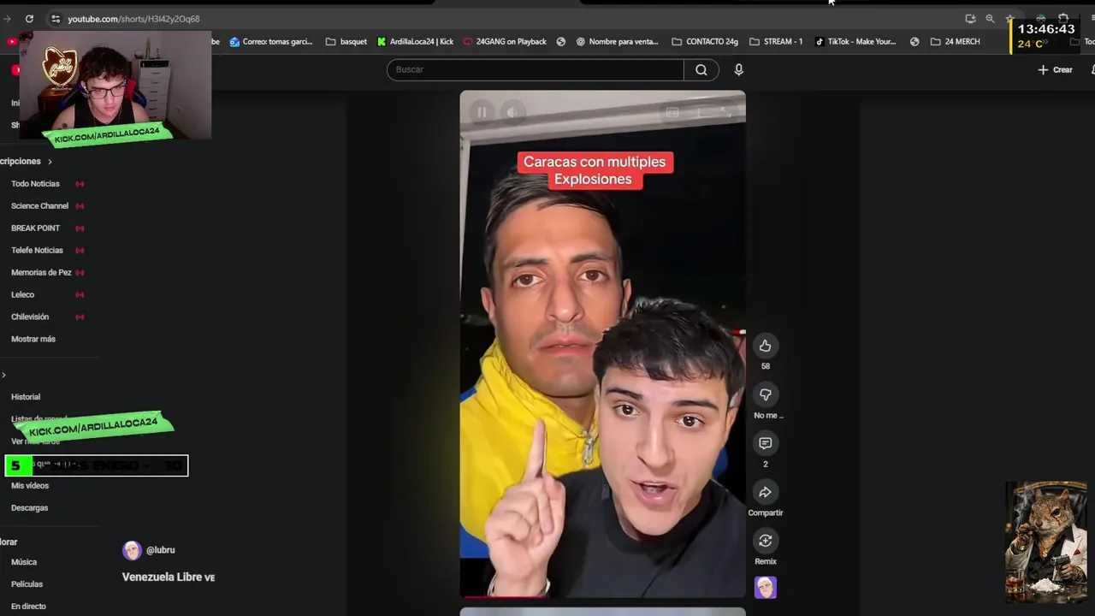1095x616 pixels.
Task: Open Música in the Explorar section
Action: click(x=24, y=562)
